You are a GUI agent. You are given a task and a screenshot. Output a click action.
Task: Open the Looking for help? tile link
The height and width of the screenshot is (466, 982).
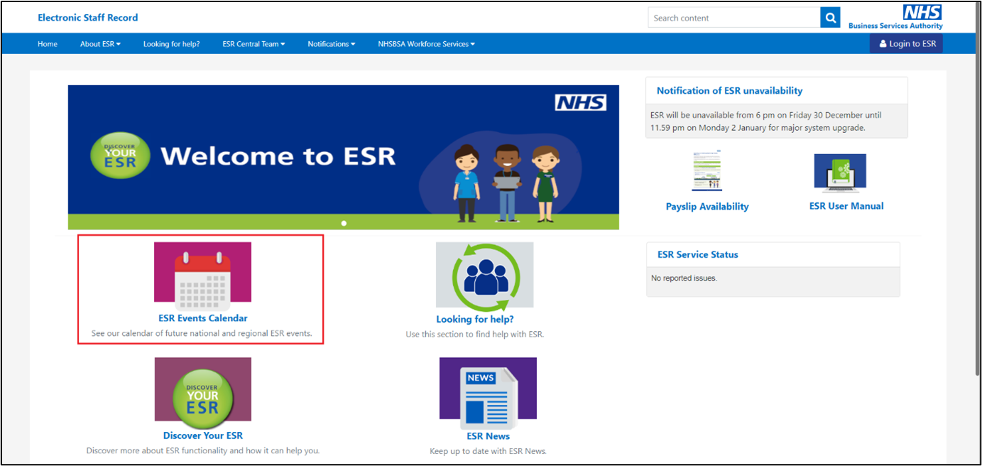pos(475,320)
